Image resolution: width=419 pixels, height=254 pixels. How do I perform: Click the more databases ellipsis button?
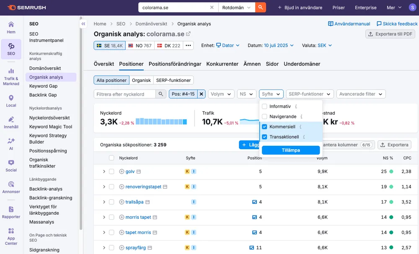pos(188,46)
